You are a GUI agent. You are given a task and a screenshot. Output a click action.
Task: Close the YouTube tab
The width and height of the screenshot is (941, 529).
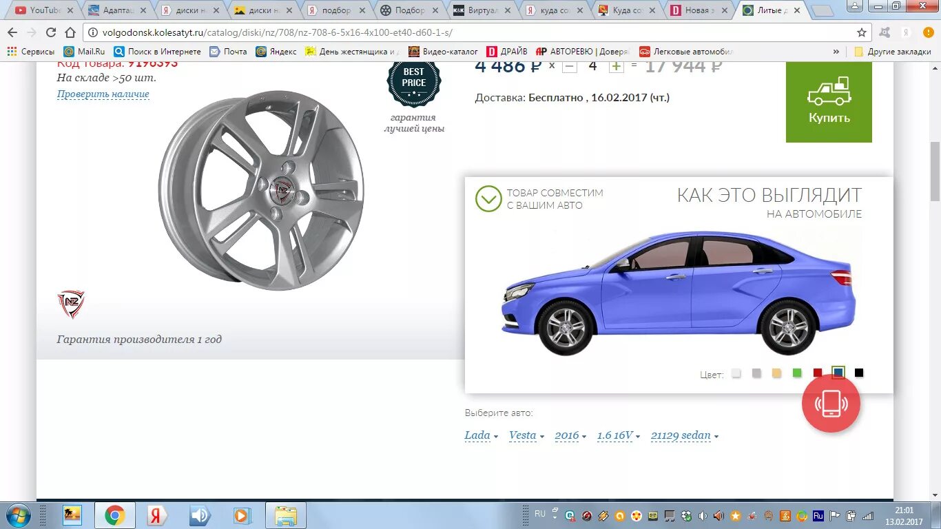(x=70, y=10)
